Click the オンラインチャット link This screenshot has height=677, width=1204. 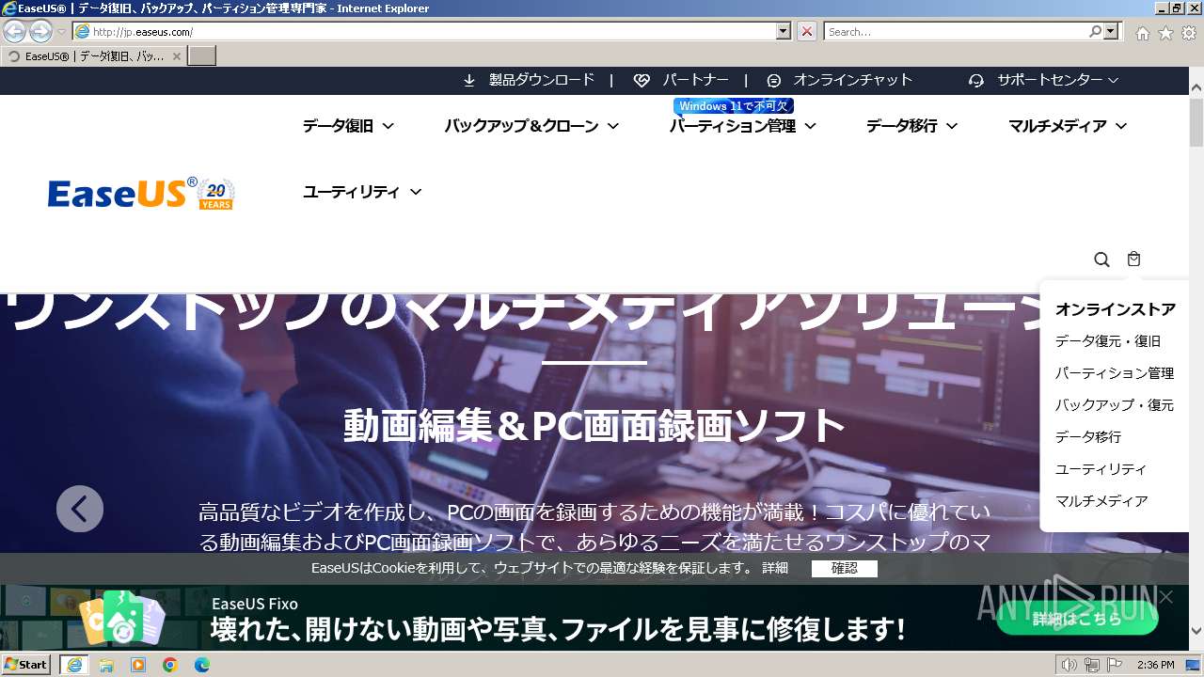tap(852, 81)
